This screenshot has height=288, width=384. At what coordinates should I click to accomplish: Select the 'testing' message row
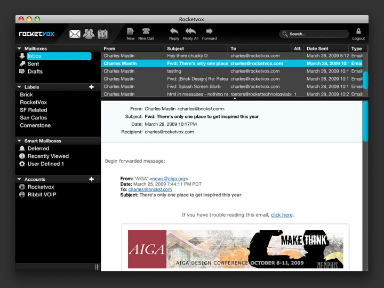231,71
